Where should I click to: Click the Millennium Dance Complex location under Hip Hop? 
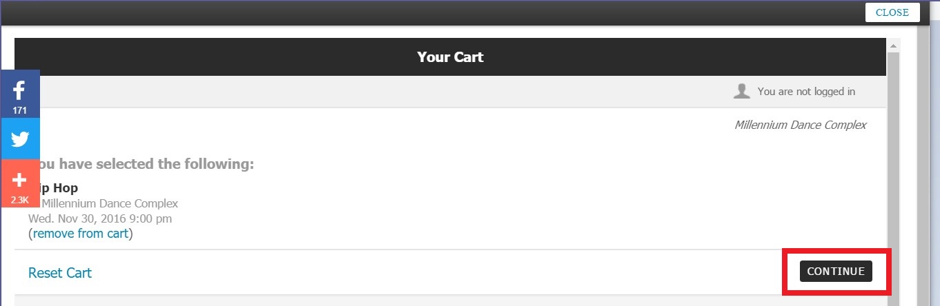(x=110, y=203)
